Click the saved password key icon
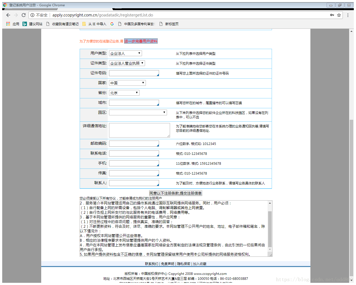The image size is (356, 285). [x=332, y=15]
